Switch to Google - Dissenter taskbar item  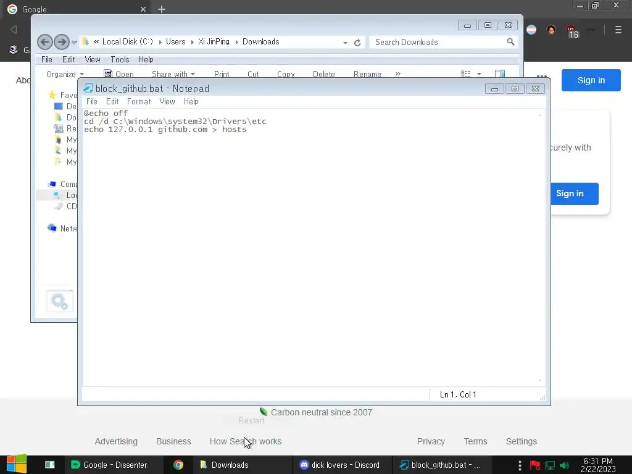click(114, 465)
